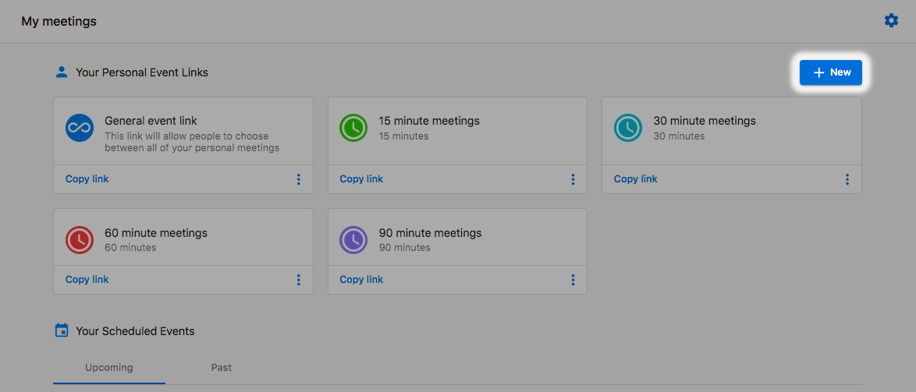The width and height of the screenshot is (916, 392).
Task: Click the teal 30 minute clock icon
Action: [x=627, y=128]
